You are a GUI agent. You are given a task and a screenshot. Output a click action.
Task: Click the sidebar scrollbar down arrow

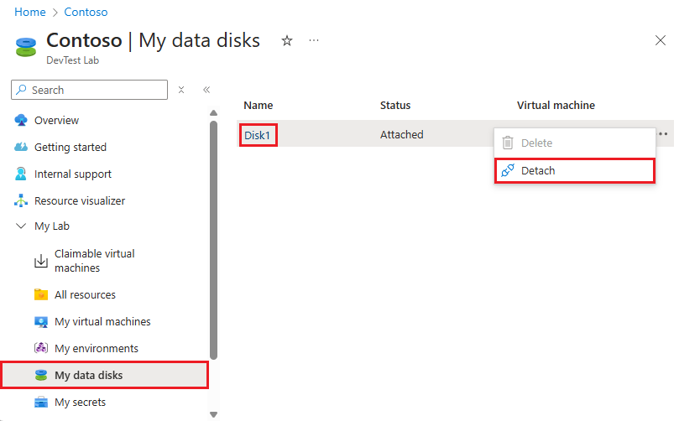213,414
